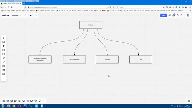
Task: Open more tools ellipsis in left toolbar
Action: [4, 78]
